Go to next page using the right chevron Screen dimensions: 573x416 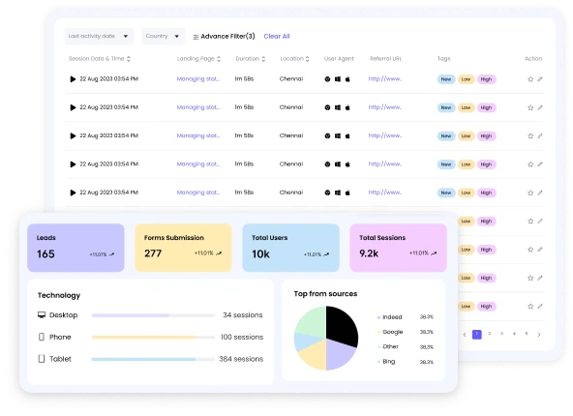point(539,335)
